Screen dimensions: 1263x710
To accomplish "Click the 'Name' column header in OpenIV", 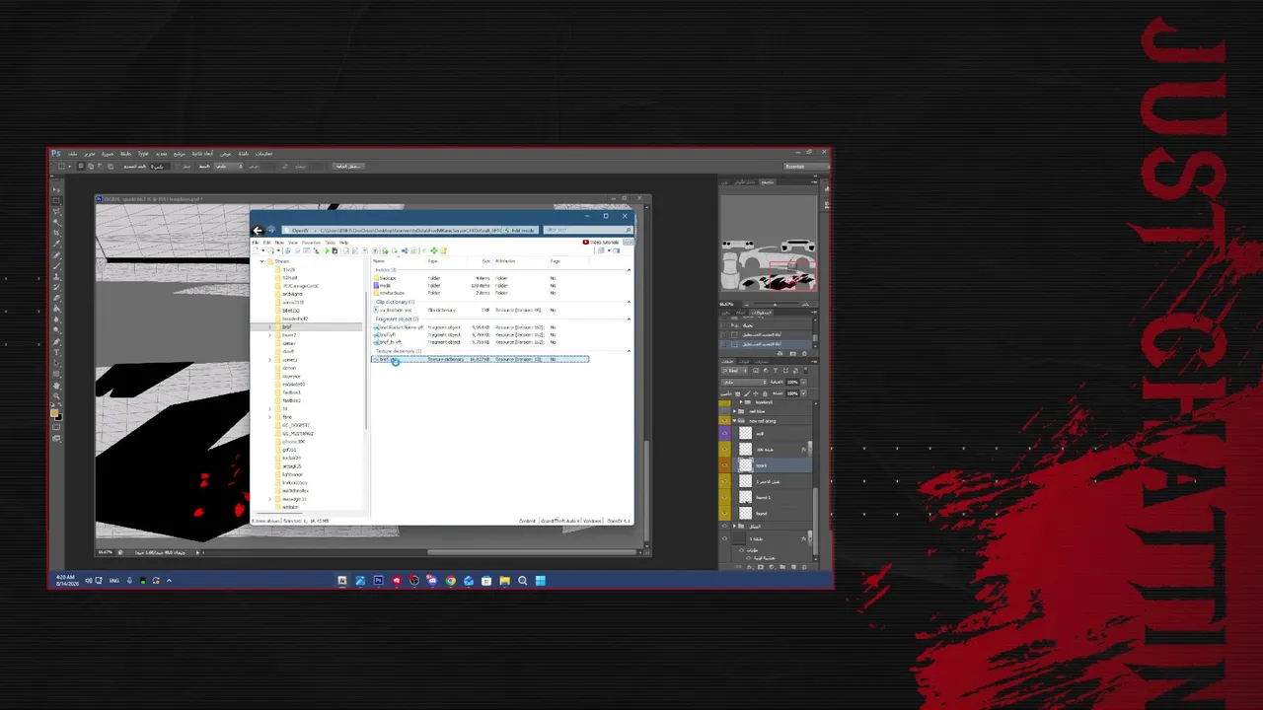I will (x=379, y=261).
